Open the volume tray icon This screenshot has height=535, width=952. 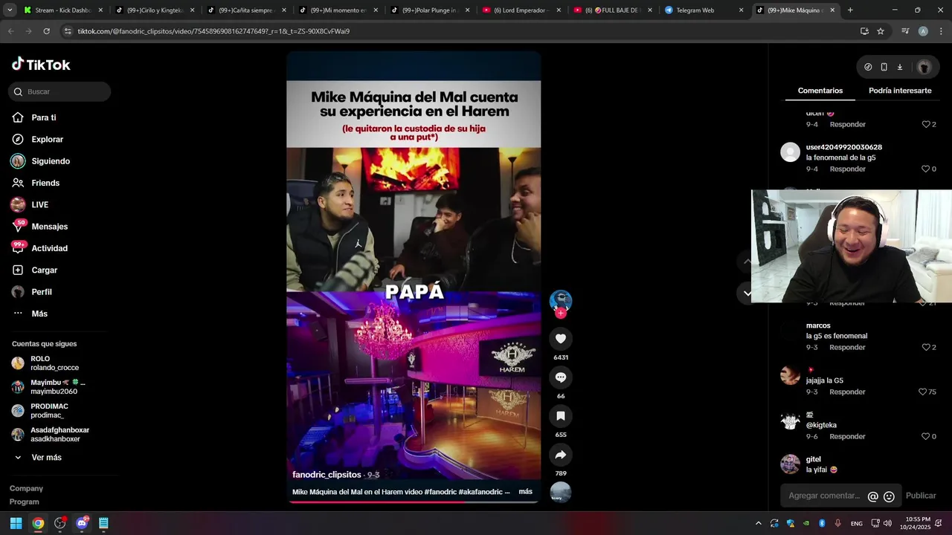tap(889, 523)
